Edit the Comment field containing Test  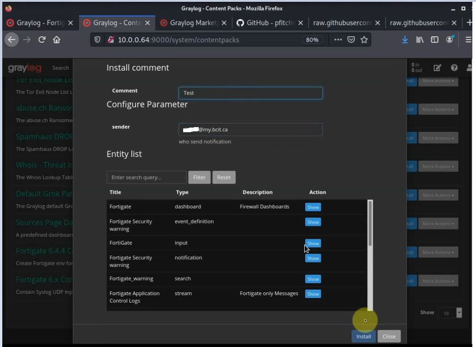point(251,93)
